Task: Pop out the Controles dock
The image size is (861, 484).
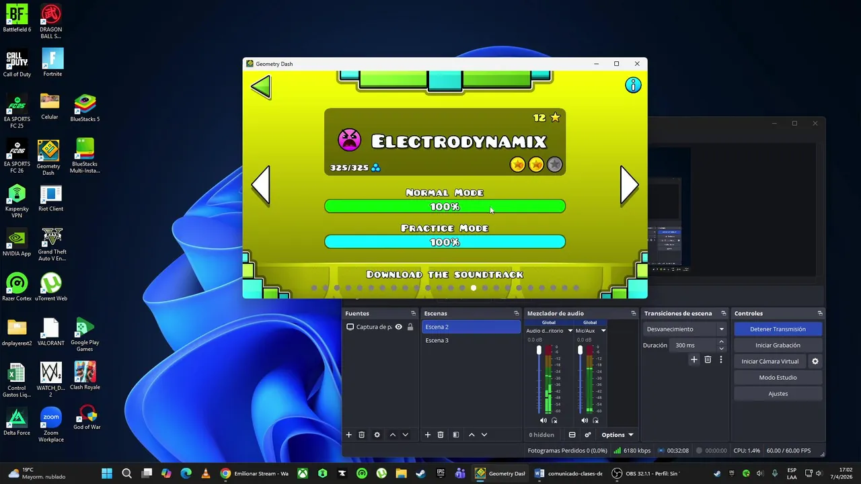Action: (x=820, y=313)
